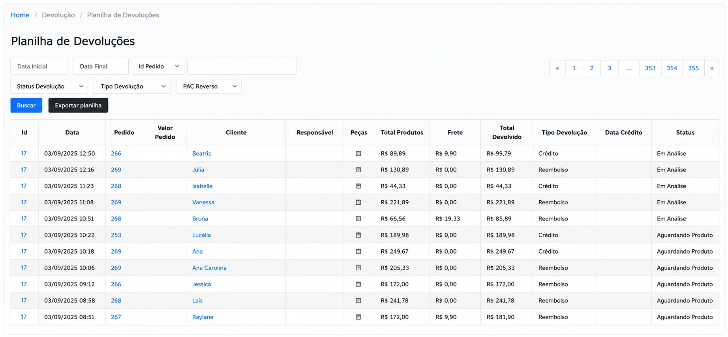This screenshot has width=728, height=337.
Task: Click Em Análise status in Bruna's row
Action: 672,218
